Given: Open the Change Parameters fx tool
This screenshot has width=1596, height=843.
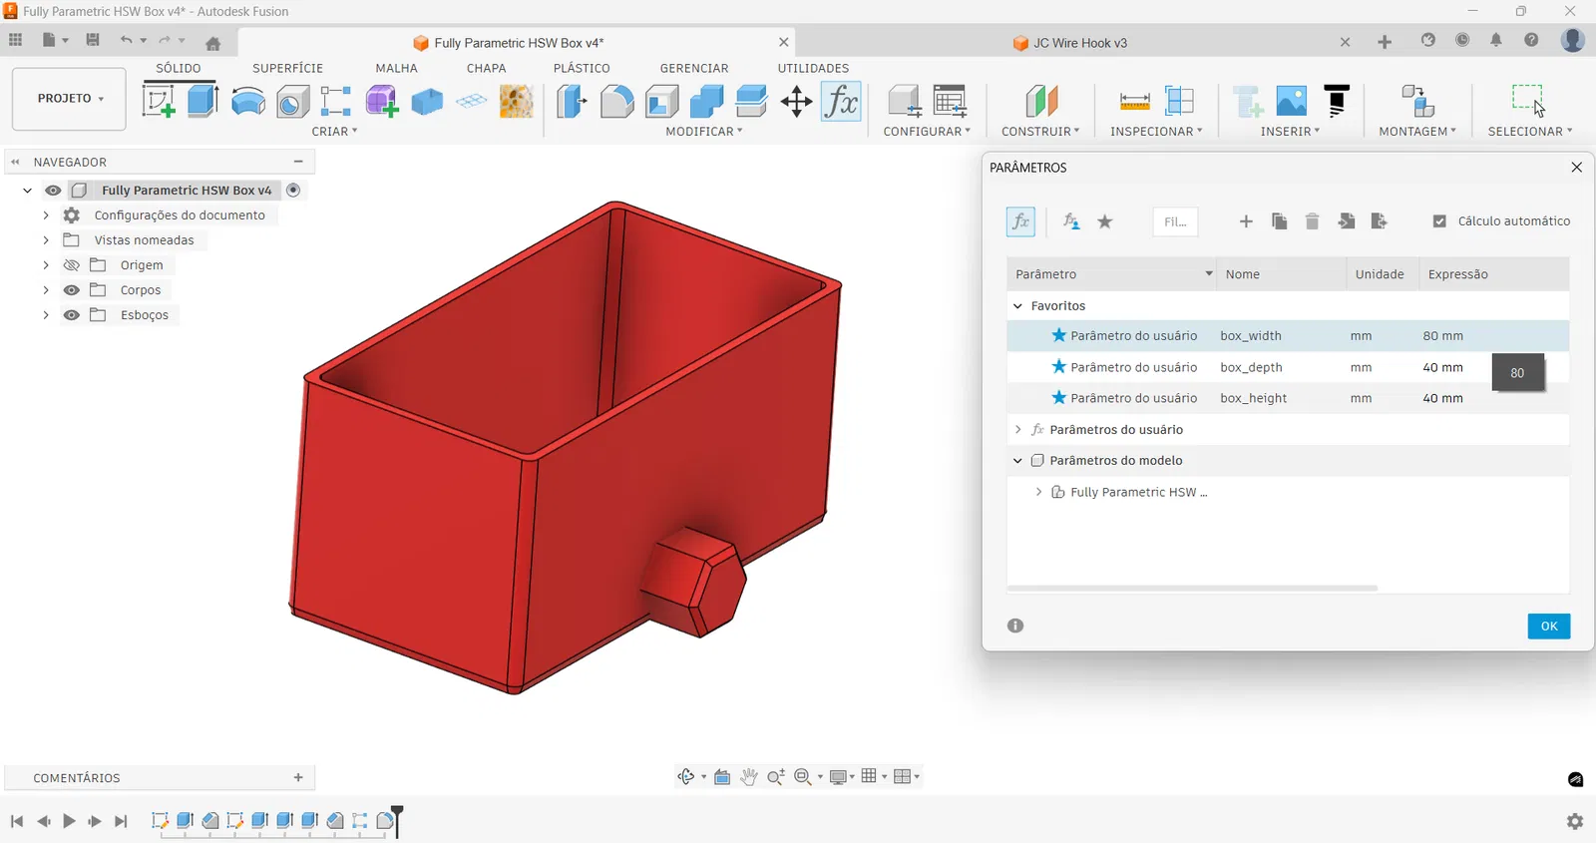Looking at the screenshot, I should tap(841, 101).
